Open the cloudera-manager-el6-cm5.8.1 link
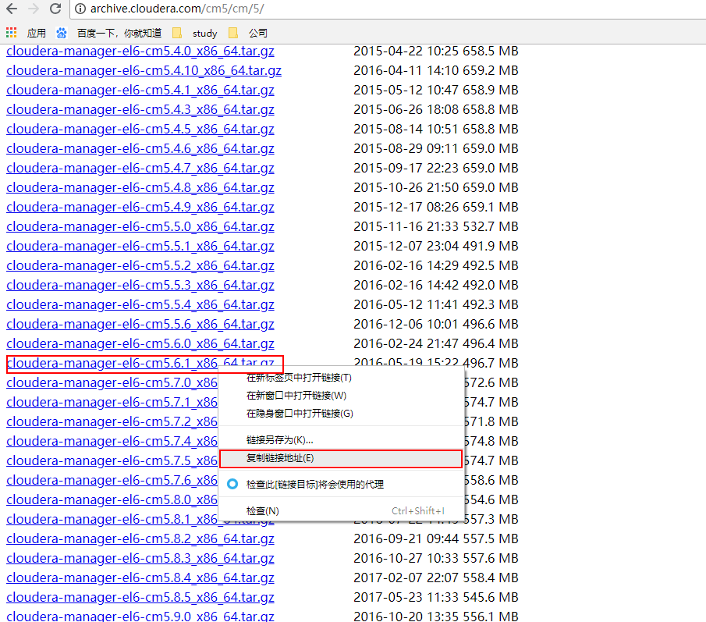The width and height of the screenshot is (706, 622). [112, 519]
